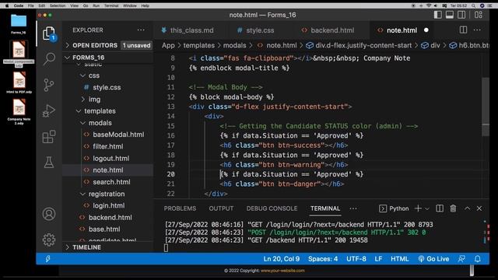Viewport: 498px width, 280px height.
Task: Click the Explorer more actions ellipsis
Action: 141,30
